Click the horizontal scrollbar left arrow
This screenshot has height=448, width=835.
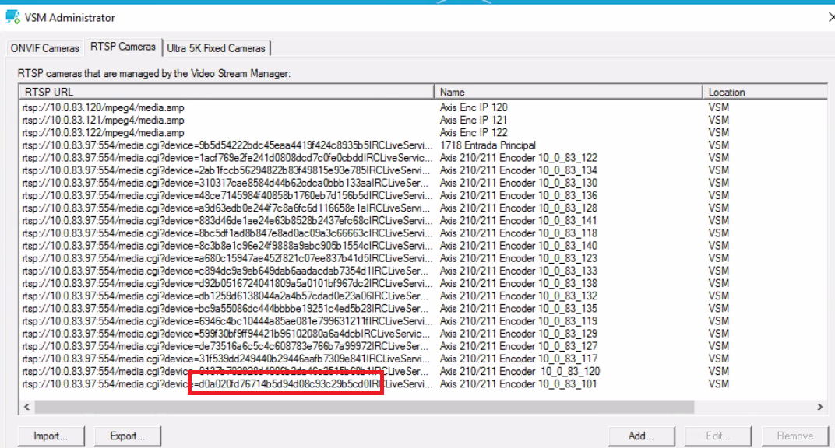[26, 407]
